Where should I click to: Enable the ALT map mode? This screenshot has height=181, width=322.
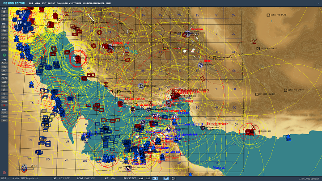[155, 178]
